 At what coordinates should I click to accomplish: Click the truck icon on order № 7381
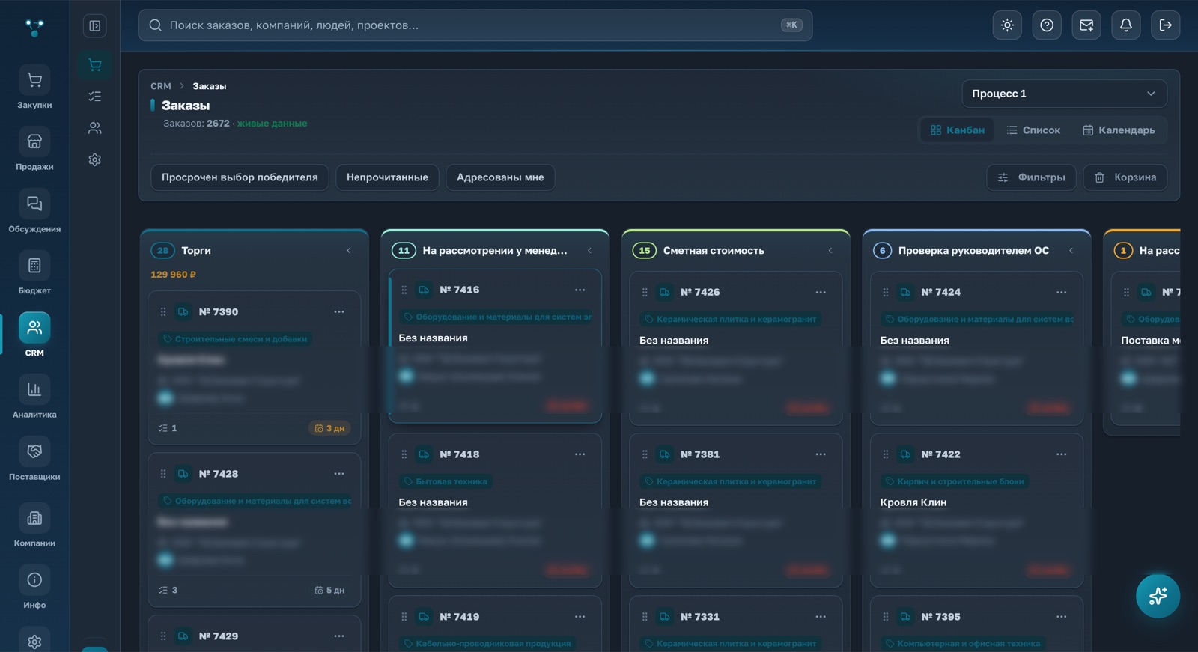pyautogui.click(x=665, y=454)
